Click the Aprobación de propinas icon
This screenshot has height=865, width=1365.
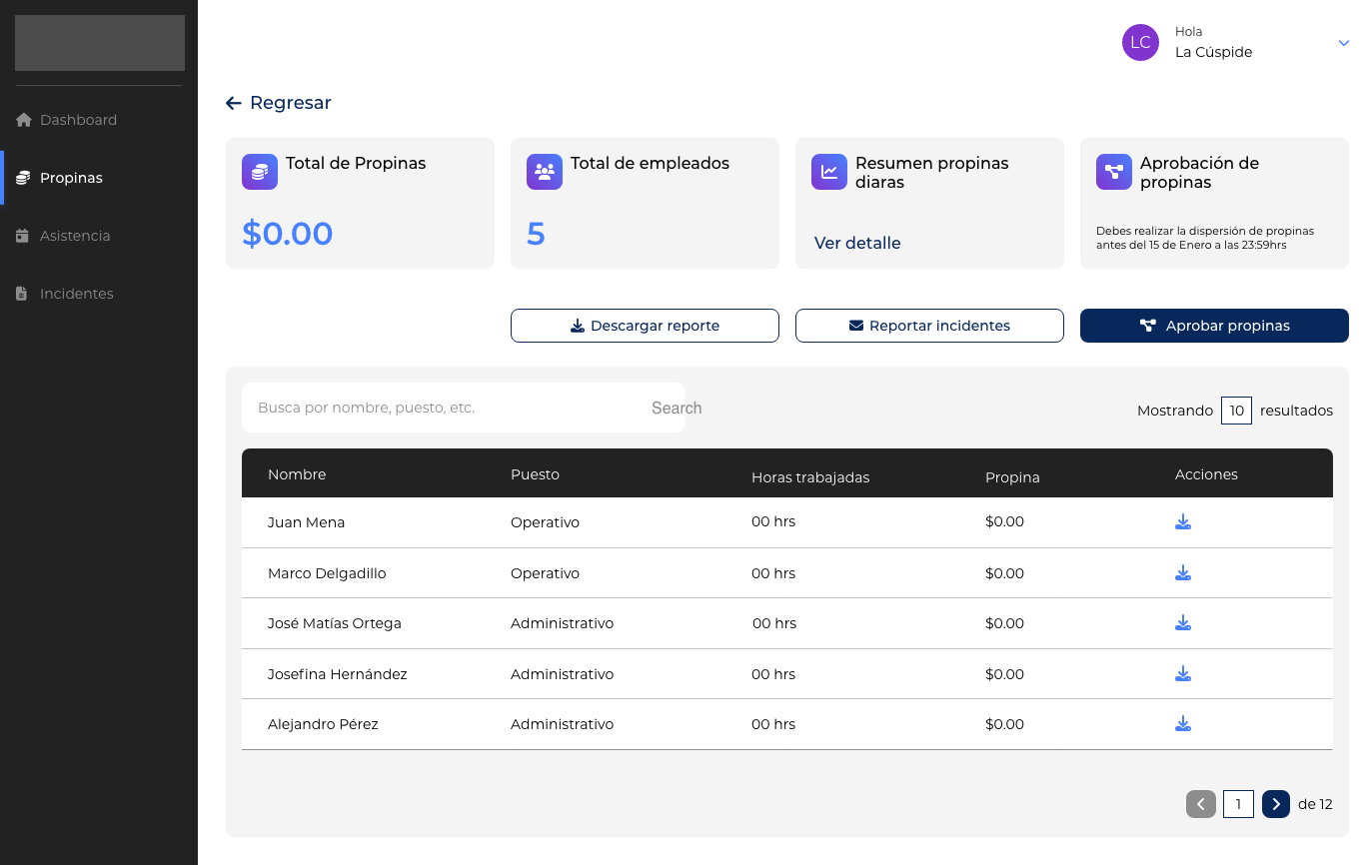pyautogui.click(x=1114, y=172)
